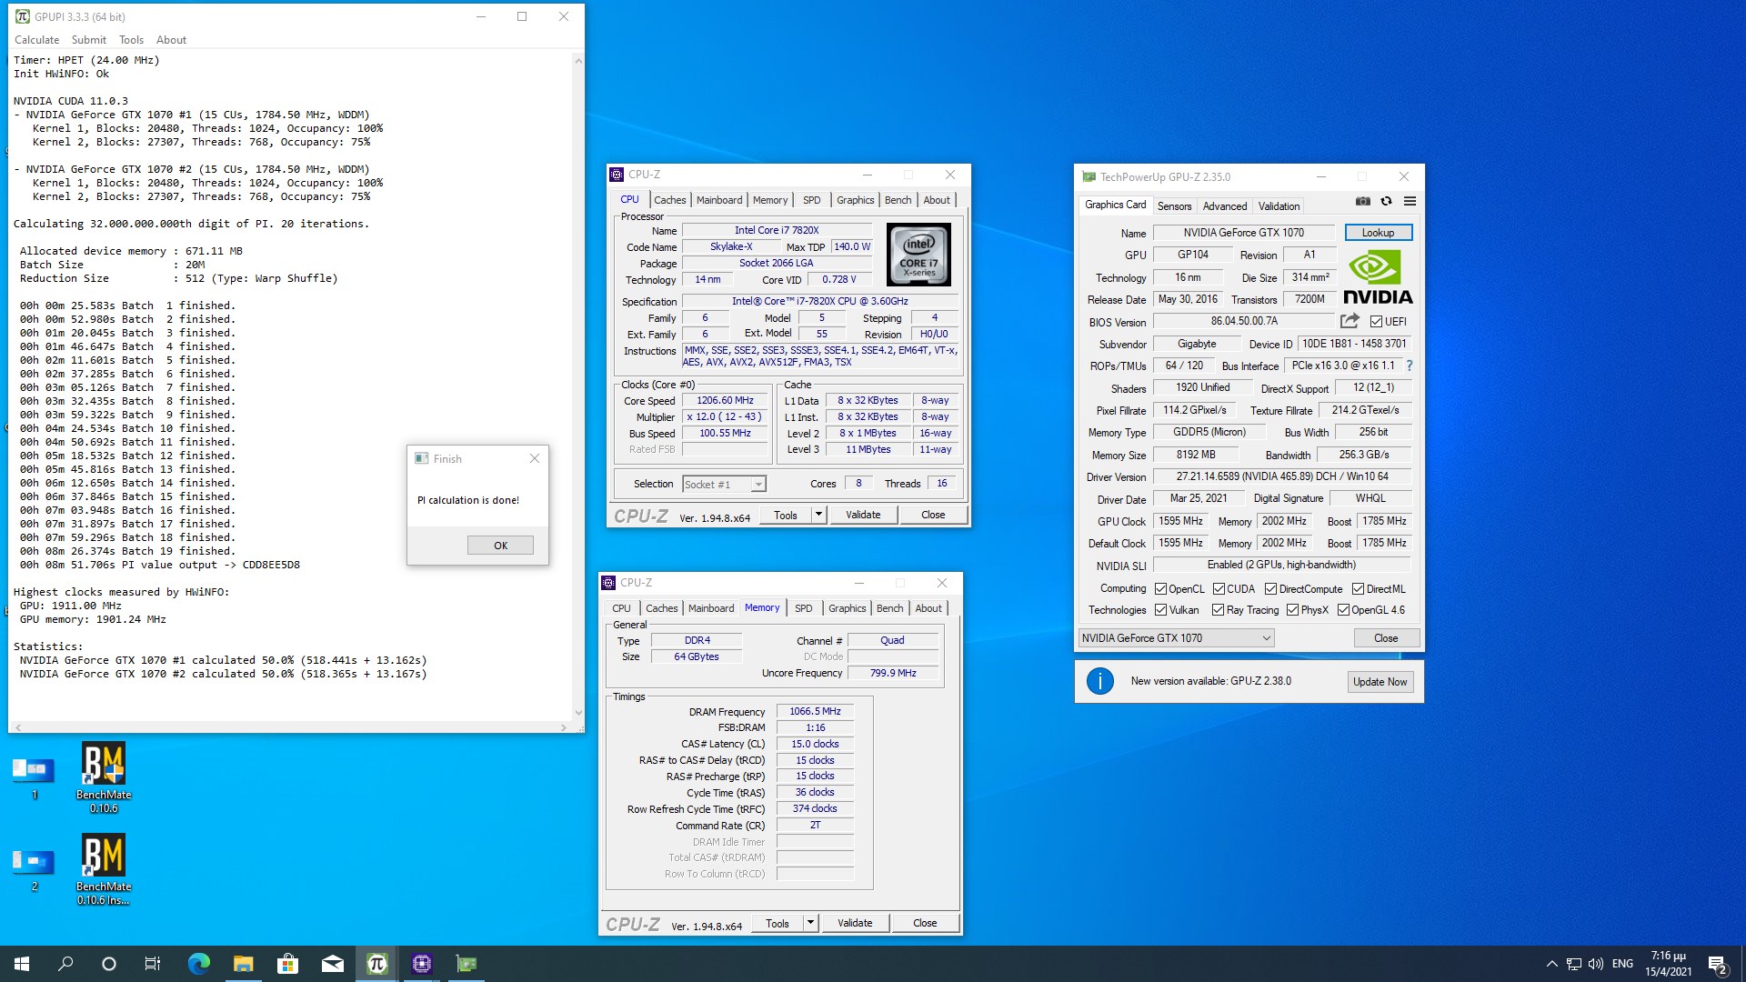Image resolution: width=1746 pixels, height=982 pixels.
Task: Switch to CPU-Z taskbar icon
Action: pyautogui.click(x=422, y=964)
